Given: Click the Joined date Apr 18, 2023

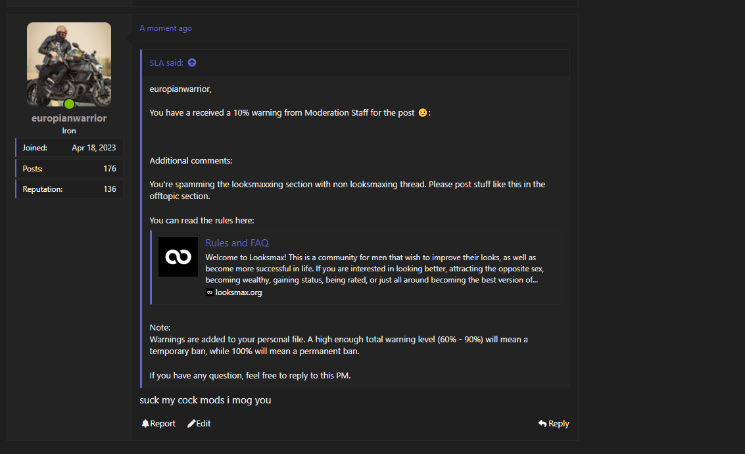Looking at the screenshot, I should coord(94,148).
